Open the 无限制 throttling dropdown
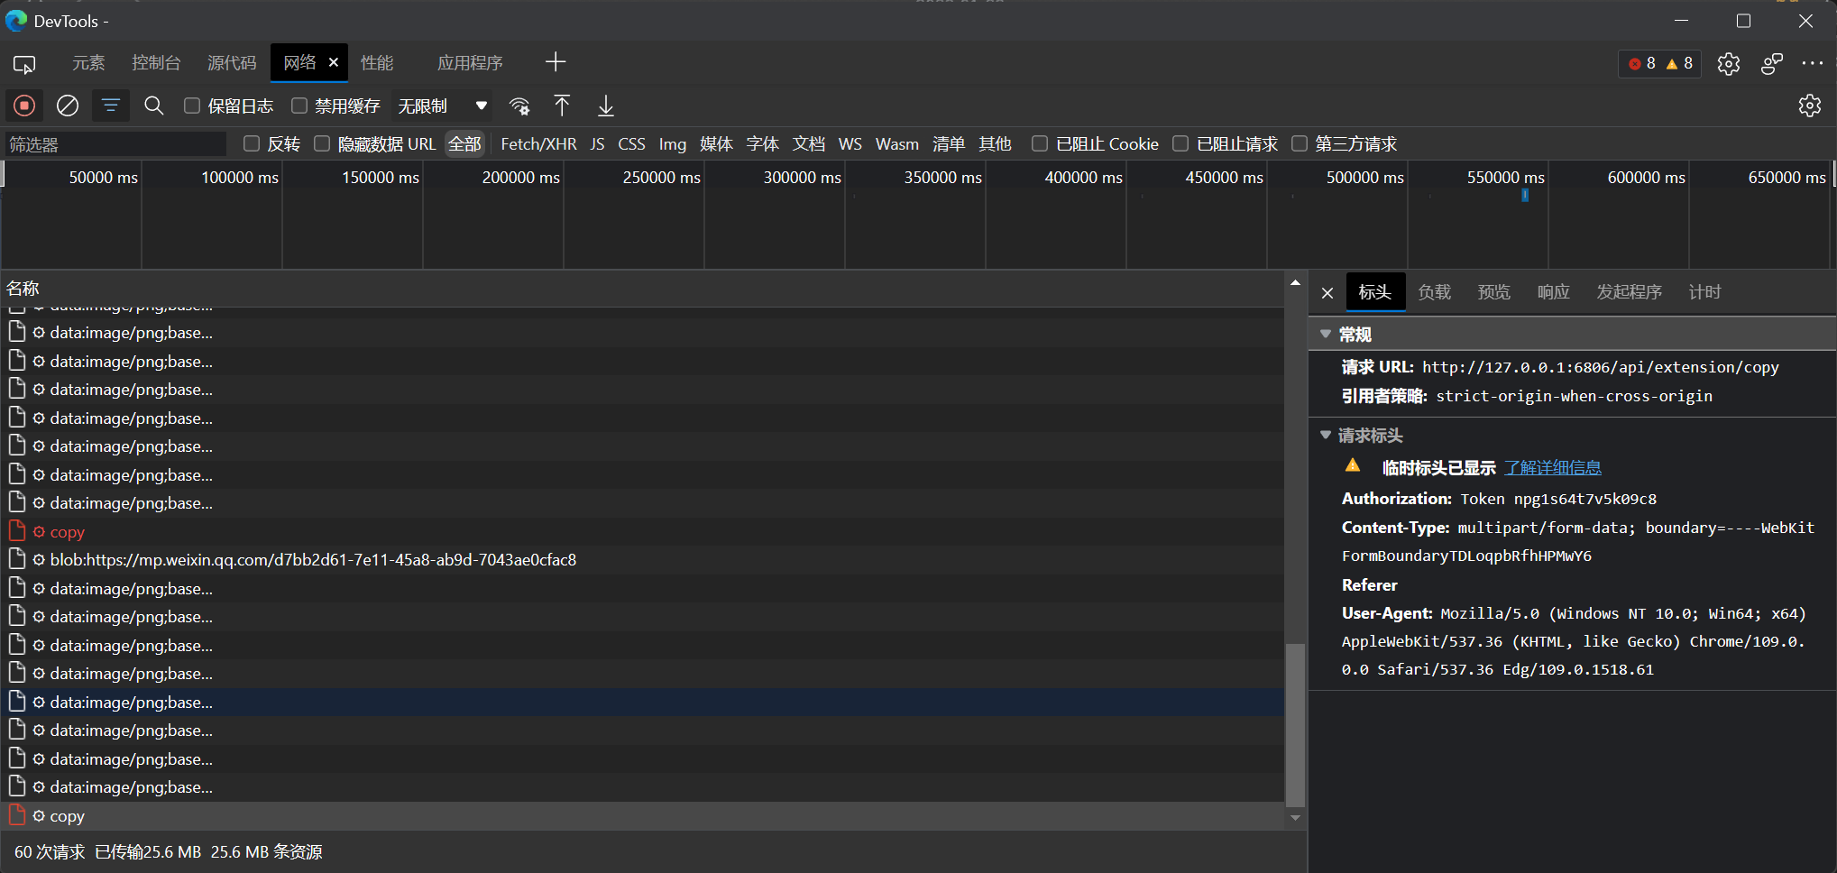This screenshot has height=873, width=1837. click(x=443, y=106)
